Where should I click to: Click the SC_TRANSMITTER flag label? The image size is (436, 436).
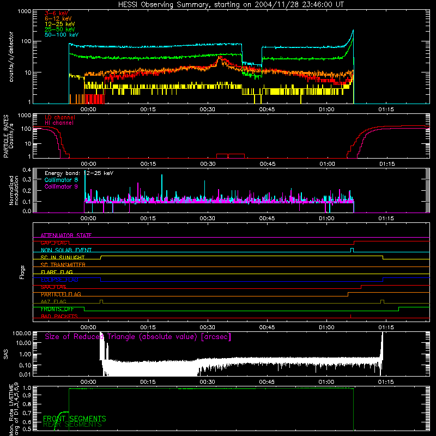point(63,265)
